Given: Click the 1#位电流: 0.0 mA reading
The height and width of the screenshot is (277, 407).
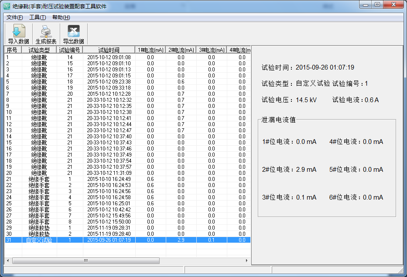Looking at the screenshot, I should pyautogui.click(x=289, y=142).
